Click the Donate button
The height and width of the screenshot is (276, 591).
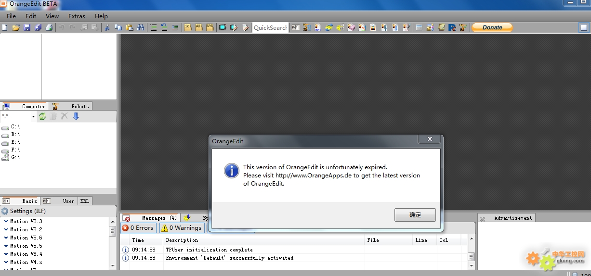pyautogui.click(x=492, y=27)
